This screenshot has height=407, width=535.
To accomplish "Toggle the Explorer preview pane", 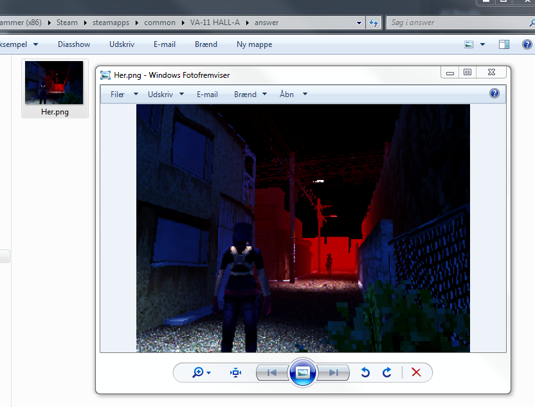I will (504, 44).
